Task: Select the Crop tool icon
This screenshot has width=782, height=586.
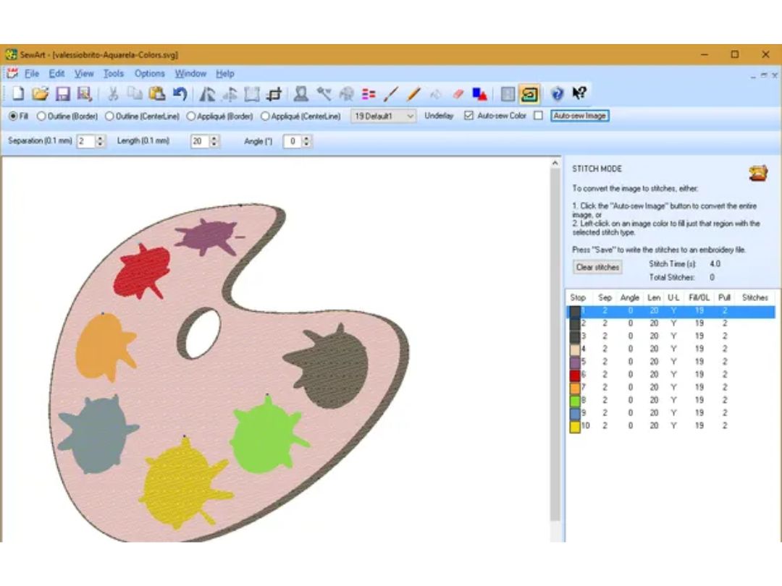Action: tap(274, 93)
